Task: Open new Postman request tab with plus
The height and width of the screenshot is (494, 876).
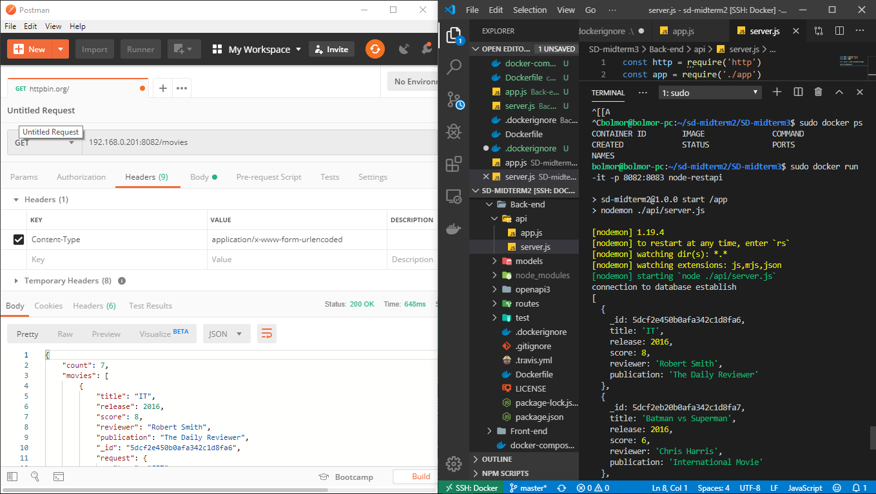Action: pyautogui.click(x=163, y=88)
